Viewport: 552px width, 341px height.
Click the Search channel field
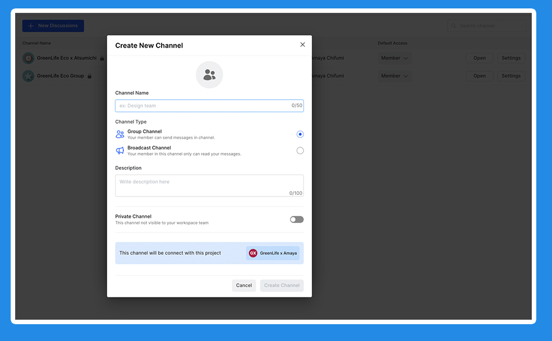(x=487, y=26)
